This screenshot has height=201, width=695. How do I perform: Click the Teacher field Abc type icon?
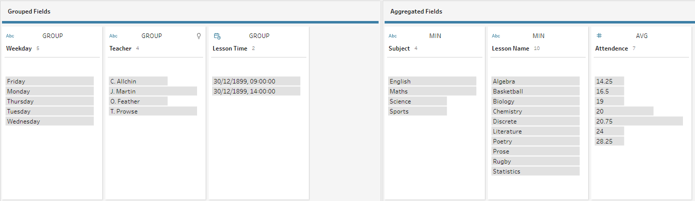pyautogui.click(x=113, y=36)
